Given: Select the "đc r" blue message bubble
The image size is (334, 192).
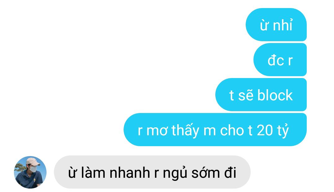Looking at the screenshot, I should tap(280, 59).
